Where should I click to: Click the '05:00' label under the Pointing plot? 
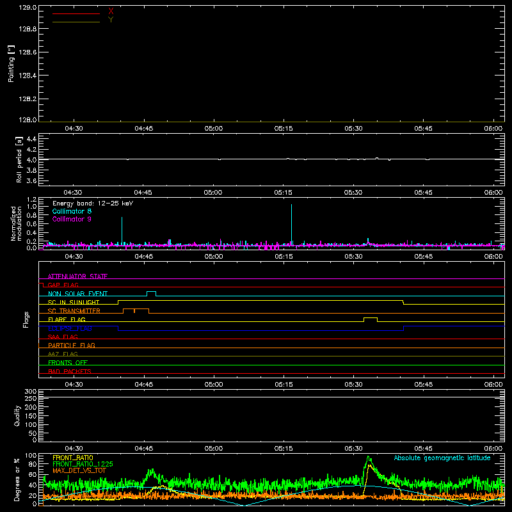(x=214, y=129)
